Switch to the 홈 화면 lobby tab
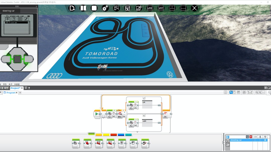The width and height of the screenshot is (271, 152). tap(5, 88)
